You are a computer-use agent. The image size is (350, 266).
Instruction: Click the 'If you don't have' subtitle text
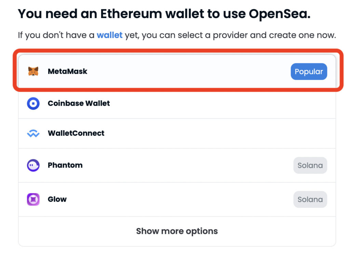56,35
